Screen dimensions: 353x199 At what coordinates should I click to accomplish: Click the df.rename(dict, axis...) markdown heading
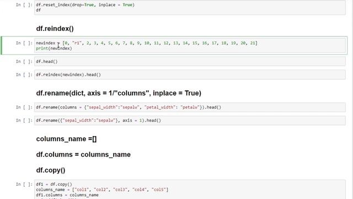(119, 93)
